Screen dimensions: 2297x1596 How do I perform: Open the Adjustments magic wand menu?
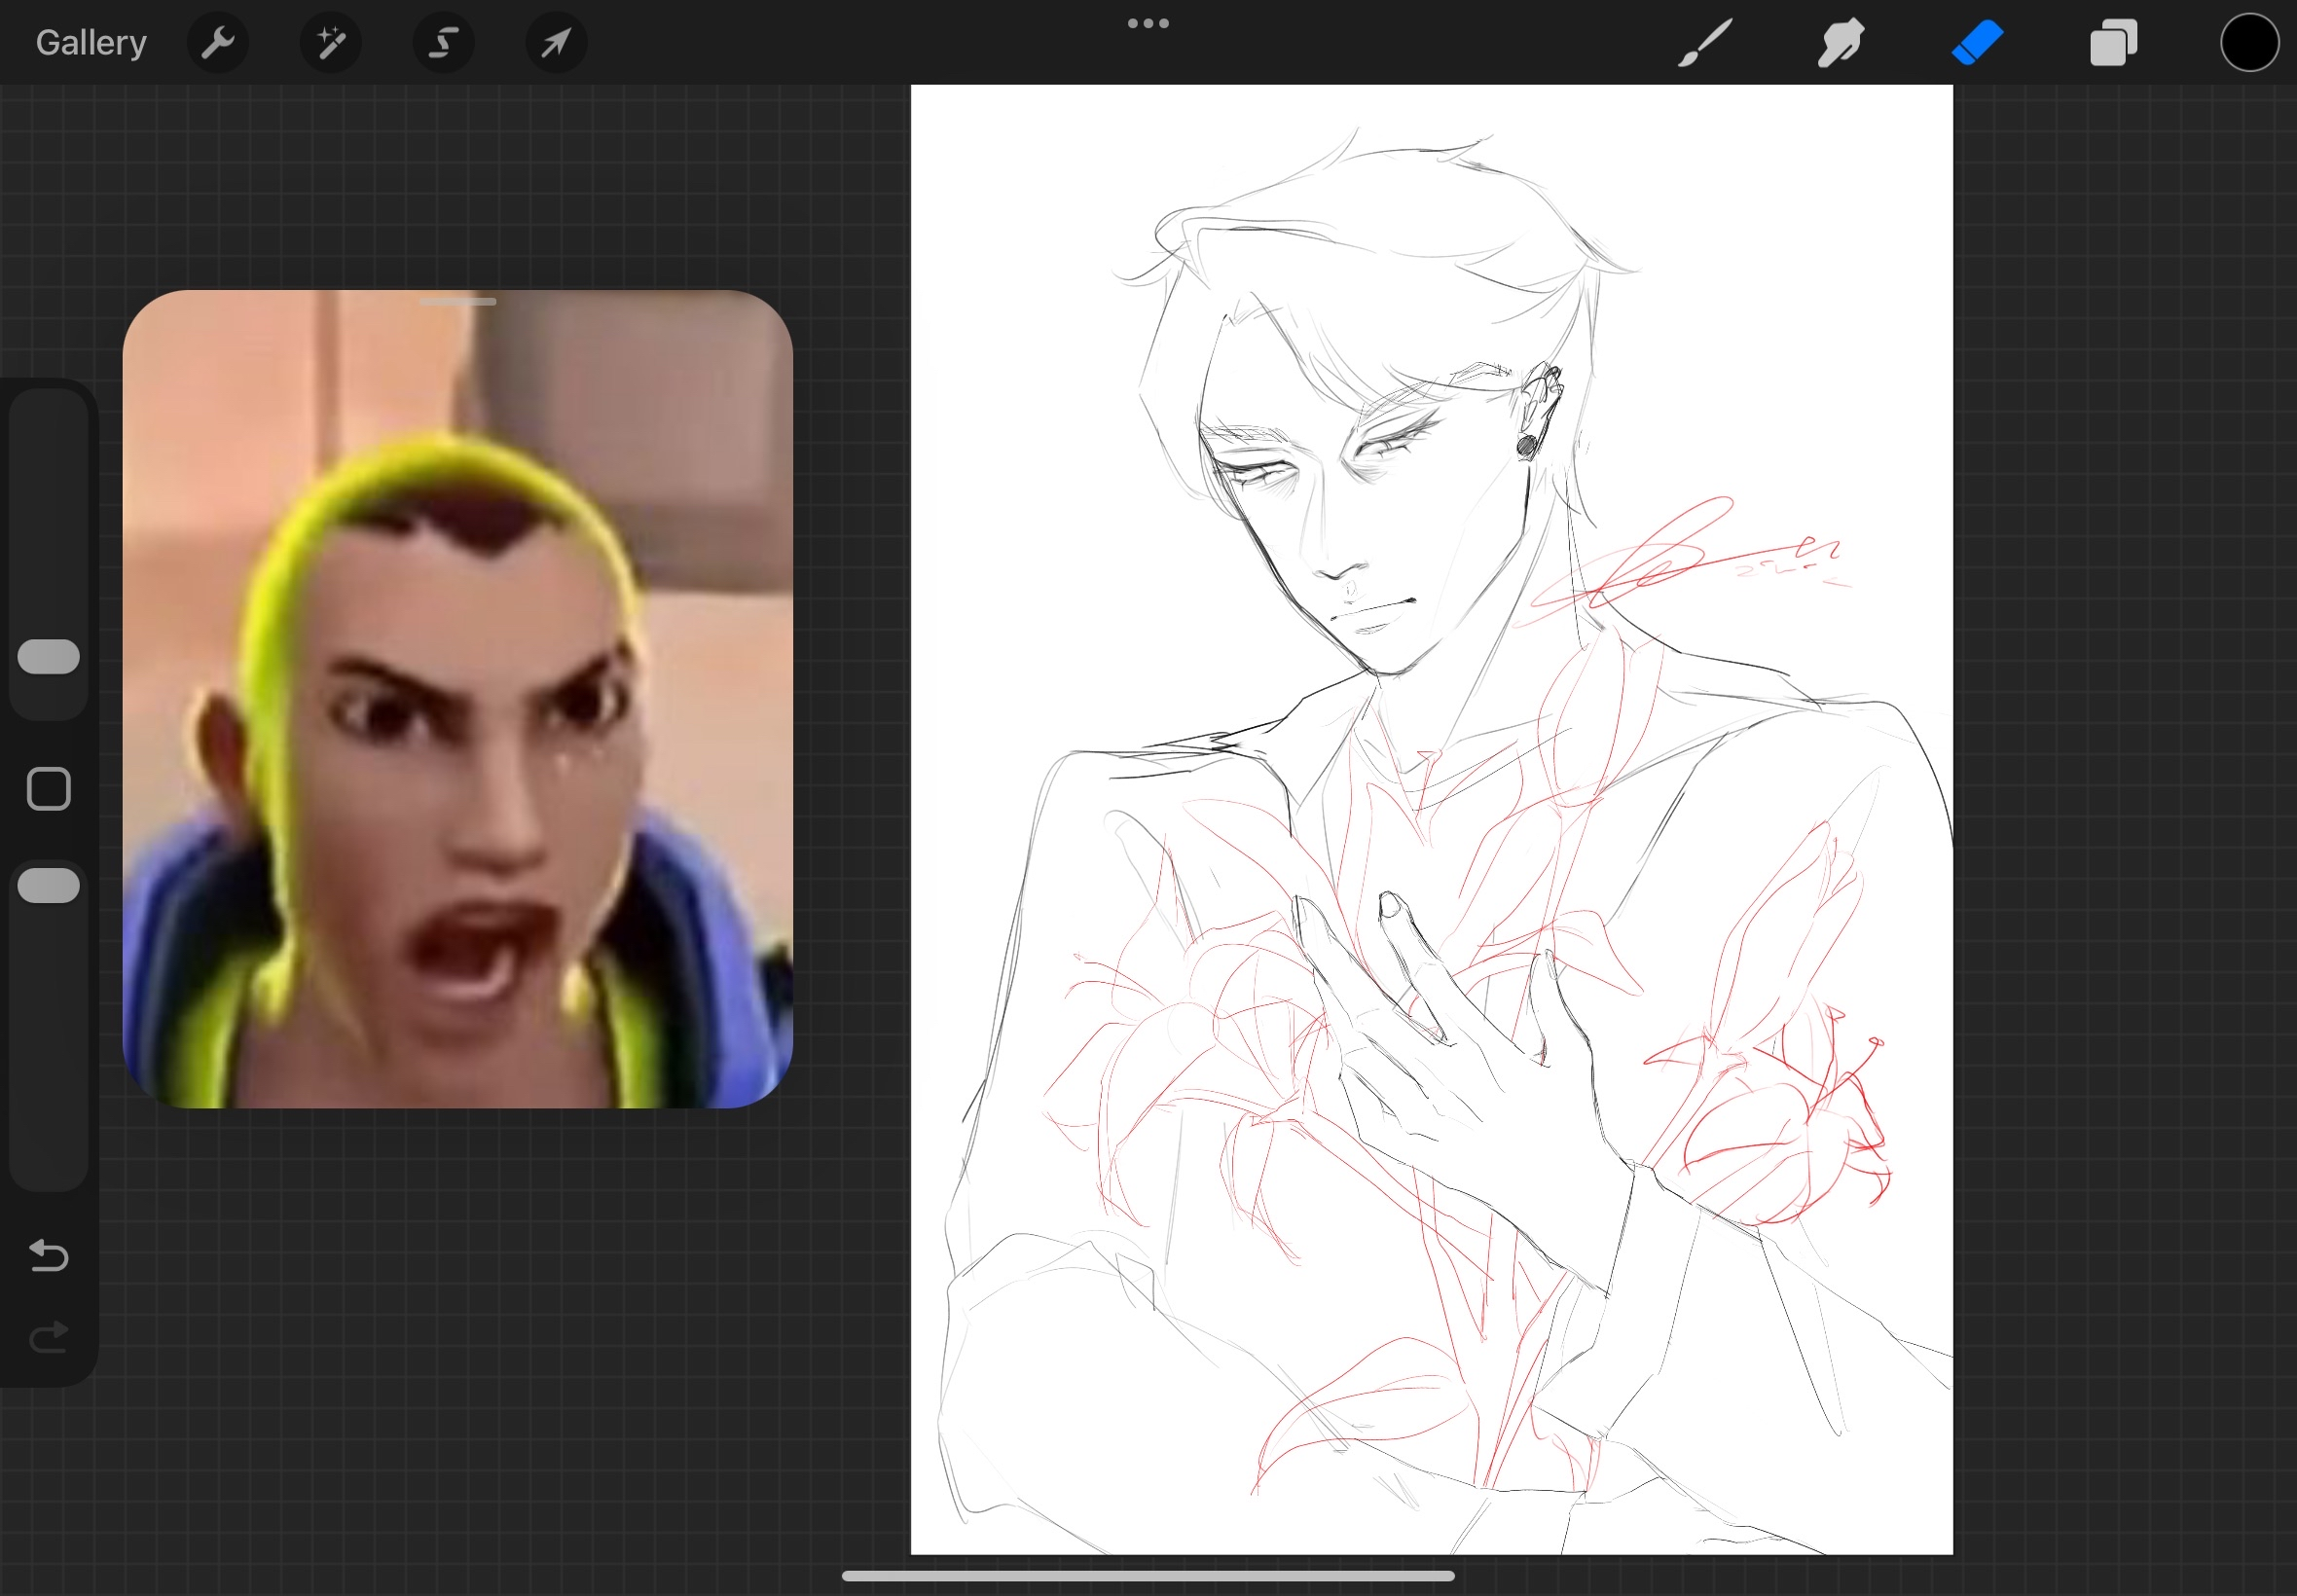pyautogui.click(x=331, y=43)
